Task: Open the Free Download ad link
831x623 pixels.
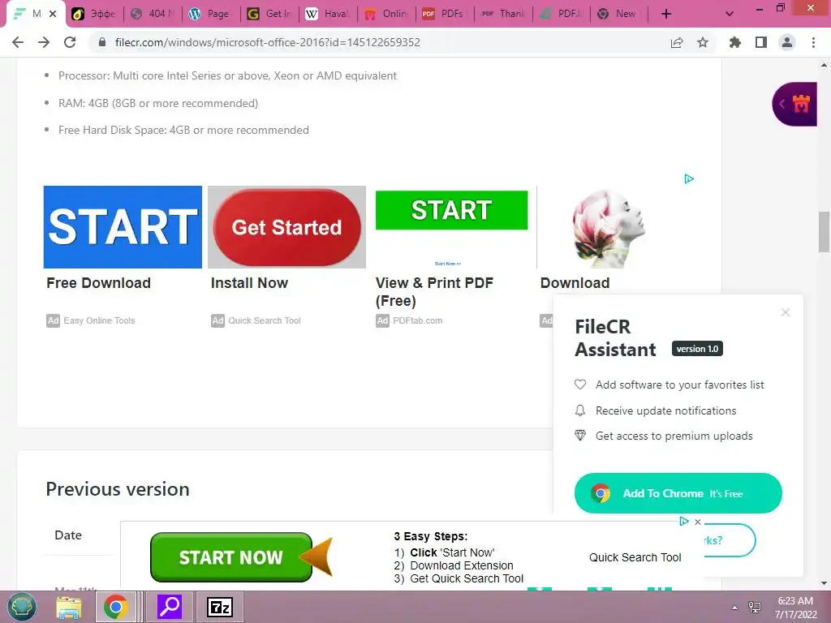Action: (98, 283)
